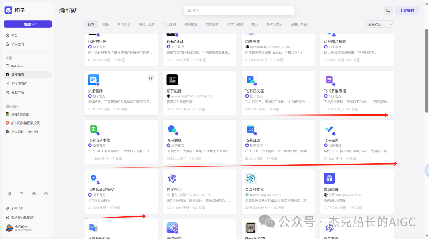Image resolution: width=429 pixels, height=239 pixels.
Task: Open the 杰克船长 共创空间 team space
Action: 28,132
